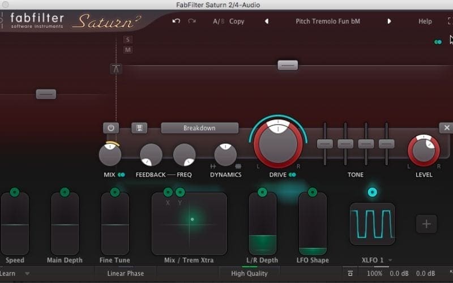Click the Speed modulation slider
This screenshot has height=283, width=453.
pos(15,224)
